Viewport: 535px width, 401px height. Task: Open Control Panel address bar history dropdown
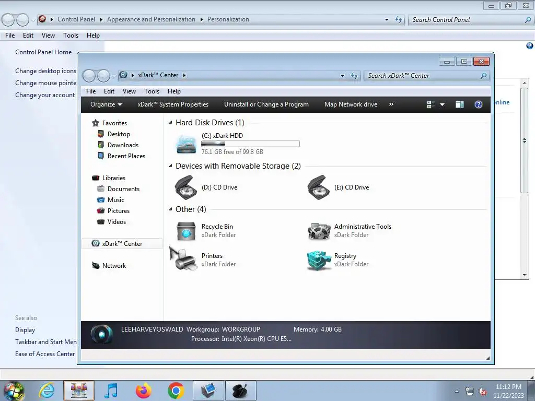[x=387, y=20]
